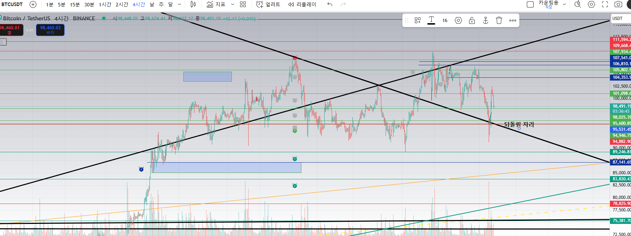Change text color with the T icon
This screenshot has width=631, height=236.
431,20
